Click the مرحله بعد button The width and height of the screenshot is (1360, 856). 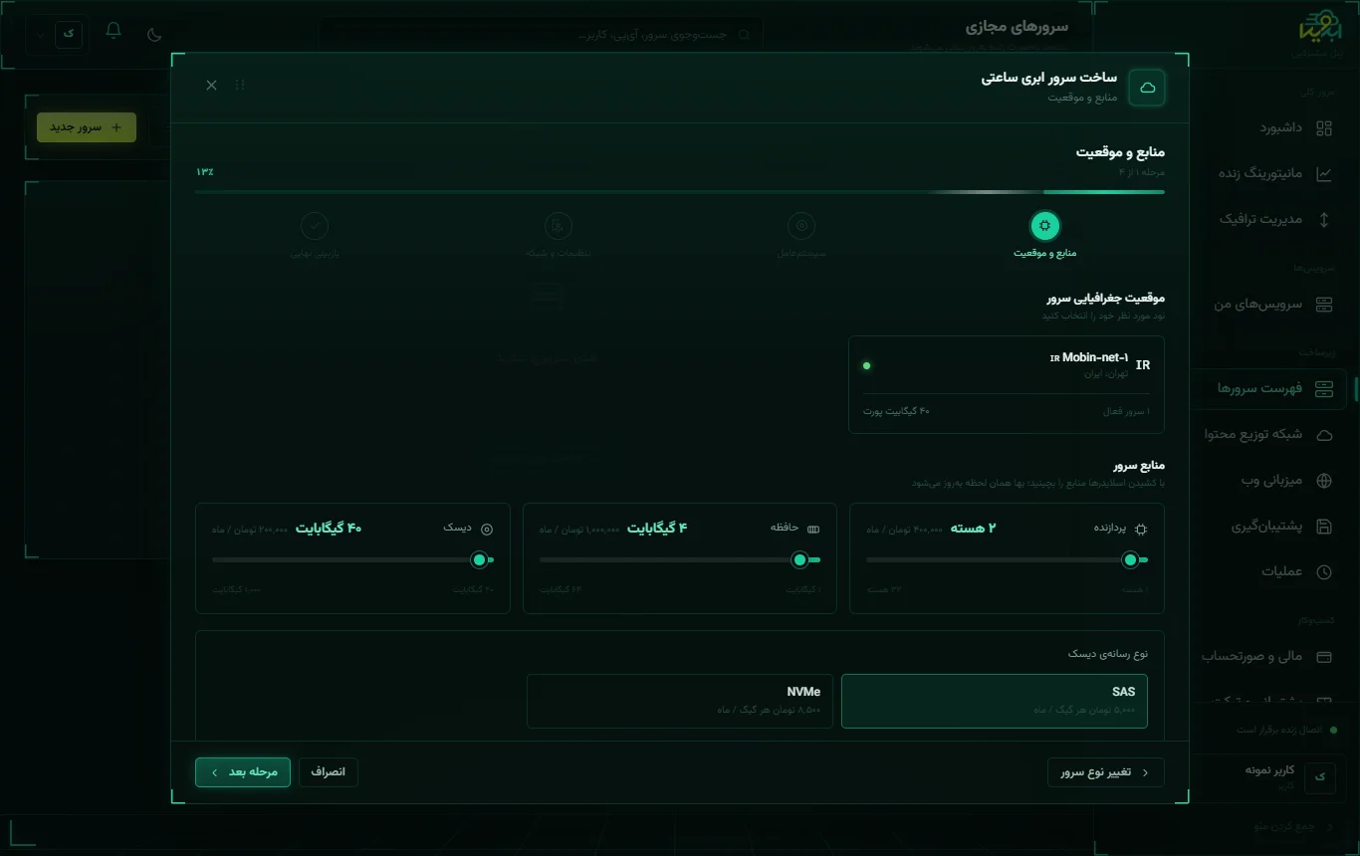click(243, 772)
